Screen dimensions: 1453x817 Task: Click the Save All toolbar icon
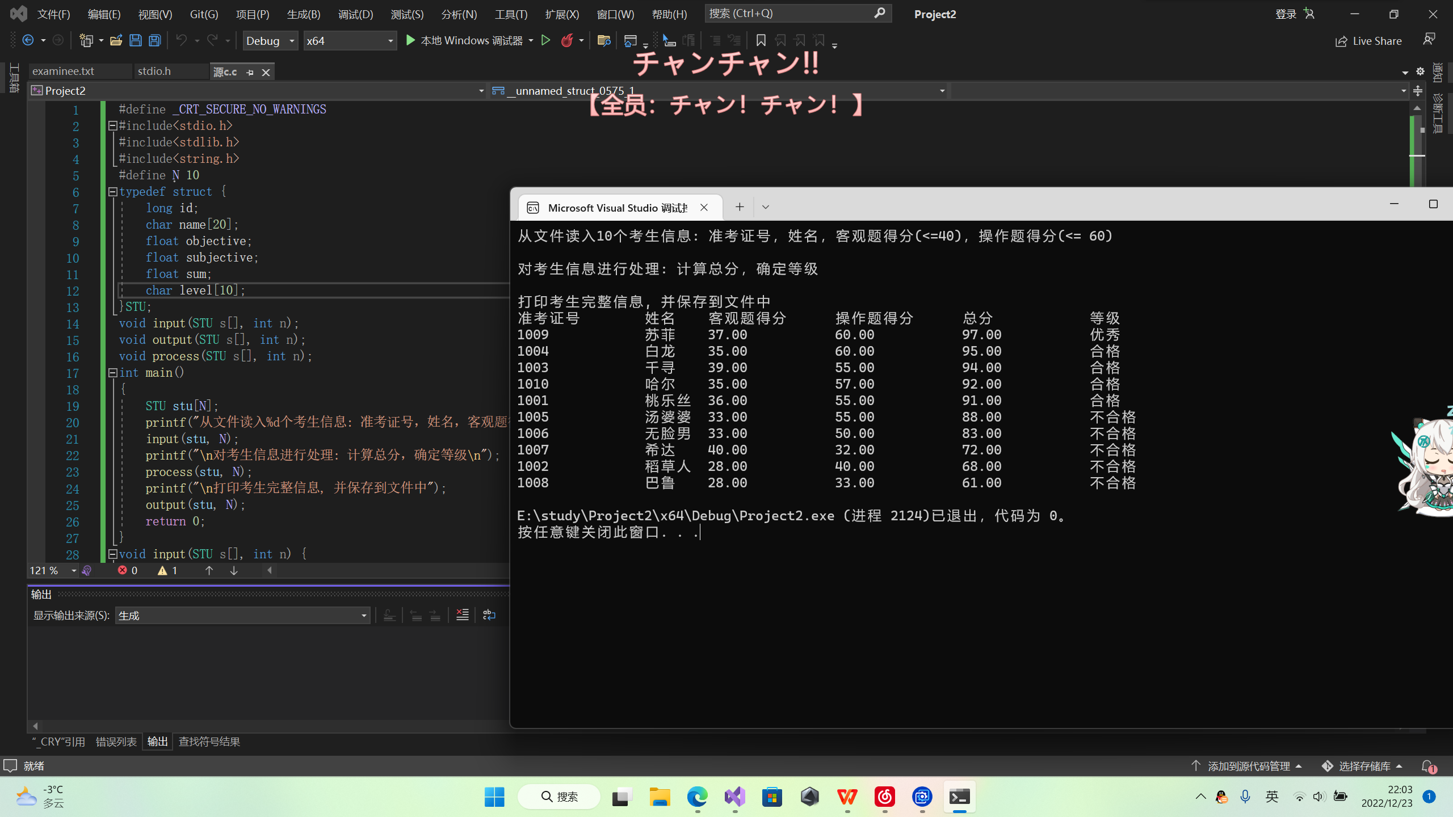154,40
